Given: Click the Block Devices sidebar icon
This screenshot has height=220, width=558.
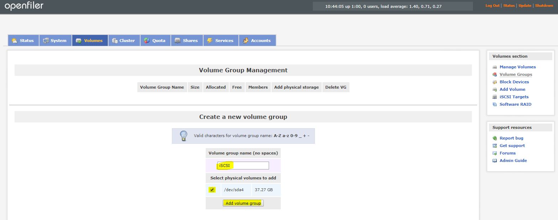Looking at the screenshot, I should coord(495,82).
